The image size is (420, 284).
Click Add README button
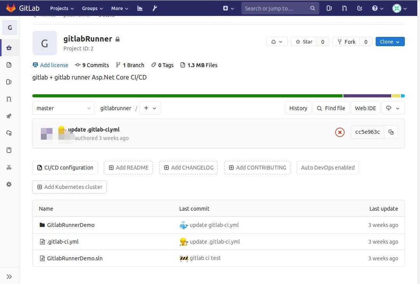[x=128, y=168]
